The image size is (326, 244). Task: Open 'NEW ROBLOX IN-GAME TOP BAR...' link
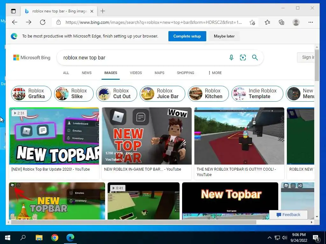click(x=142, y=169)
